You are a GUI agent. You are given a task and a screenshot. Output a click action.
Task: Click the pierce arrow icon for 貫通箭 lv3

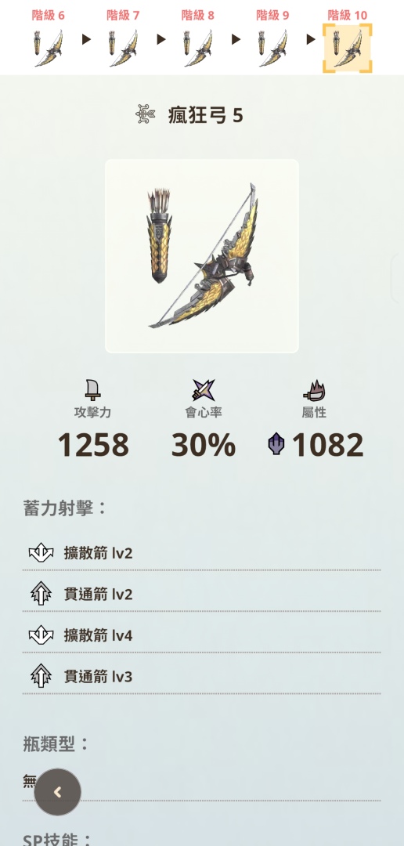(41, 676)
